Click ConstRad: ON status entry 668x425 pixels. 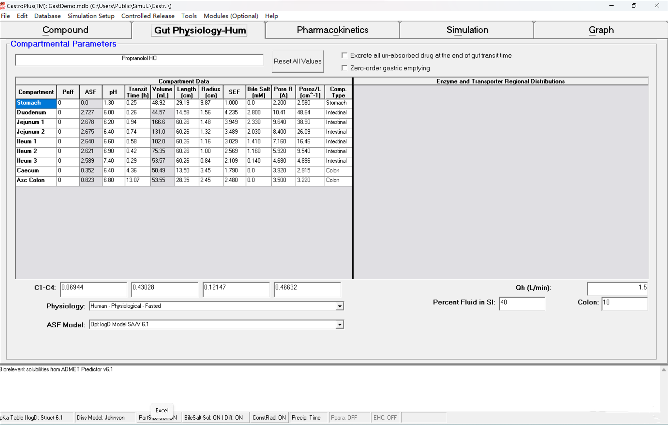(269, 418)
